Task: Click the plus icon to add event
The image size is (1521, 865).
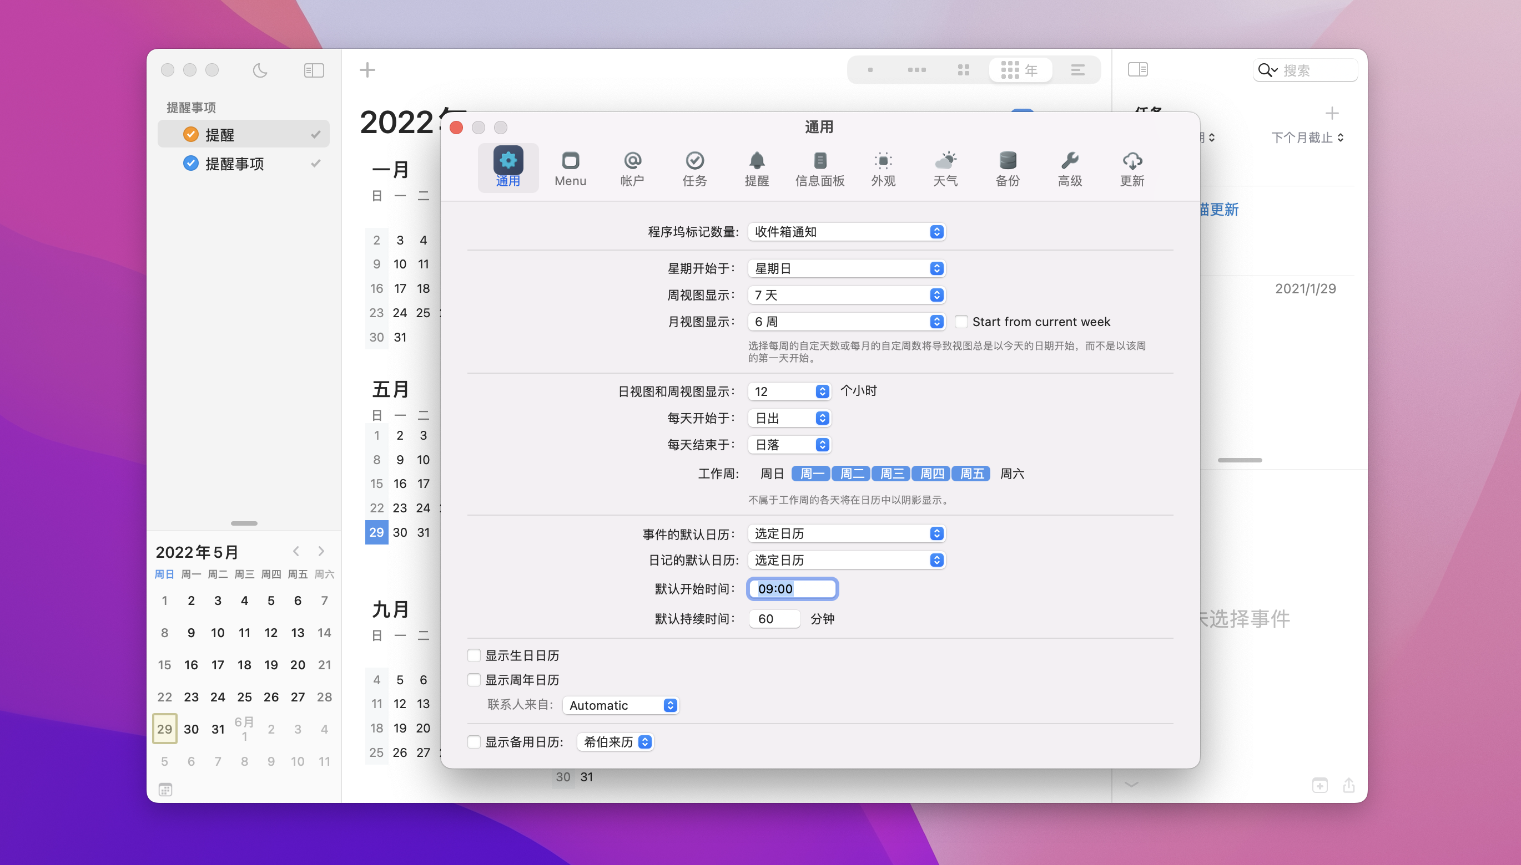Action: pyautogui.click(x=367, y=70)
